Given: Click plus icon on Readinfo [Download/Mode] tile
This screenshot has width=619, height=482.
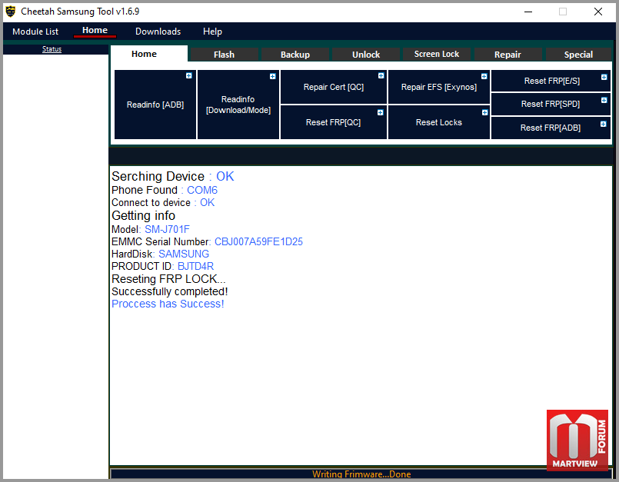Looking at the screenshot, I should point(272,77).
